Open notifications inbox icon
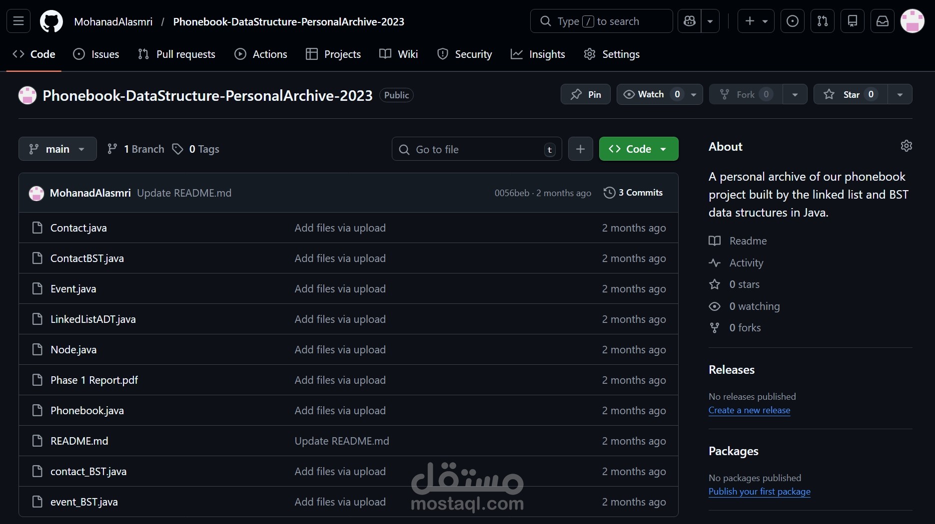This screenshot has height=524, width=935. pyautogui.click(x=883, y=21)
